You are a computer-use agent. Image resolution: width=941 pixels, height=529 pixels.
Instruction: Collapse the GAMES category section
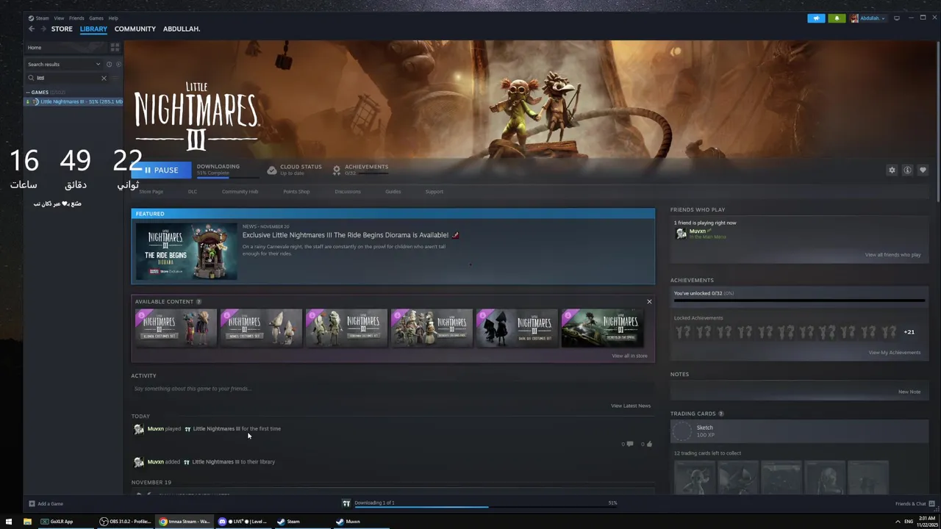(x=40, y=93)
